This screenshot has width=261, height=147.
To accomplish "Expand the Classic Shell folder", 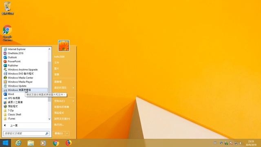I will tap(25, 114).
